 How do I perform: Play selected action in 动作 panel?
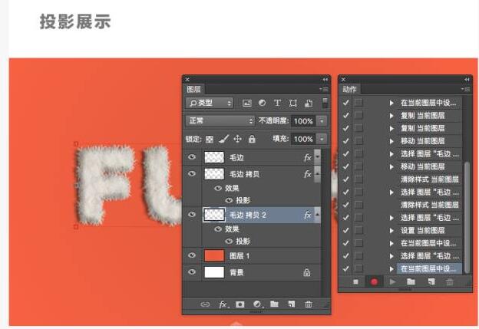pos(393,281)
